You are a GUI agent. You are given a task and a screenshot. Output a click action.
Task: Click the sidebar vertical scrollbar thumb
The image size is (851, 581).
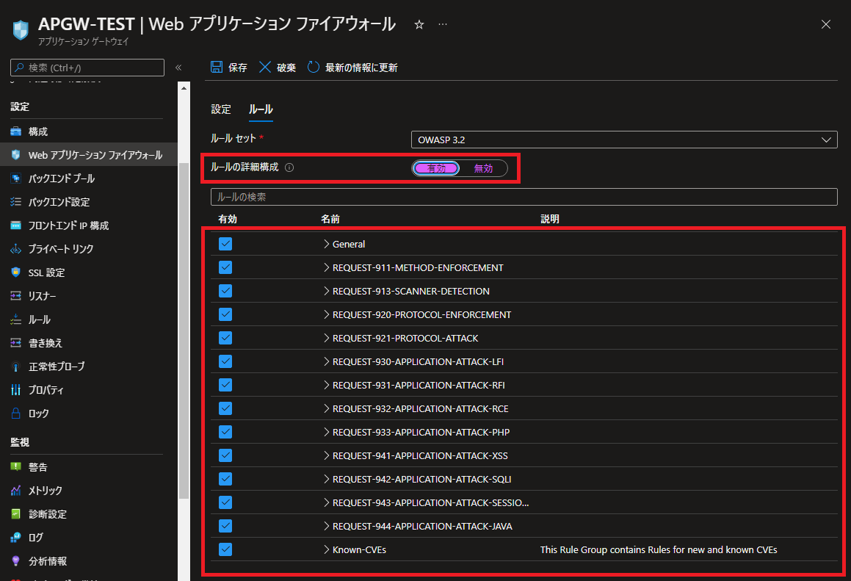pyautogui.click(x=184, y=330)
